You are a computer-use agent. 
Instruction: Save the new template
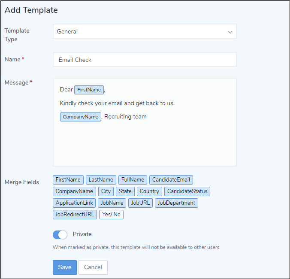[65, 267]
